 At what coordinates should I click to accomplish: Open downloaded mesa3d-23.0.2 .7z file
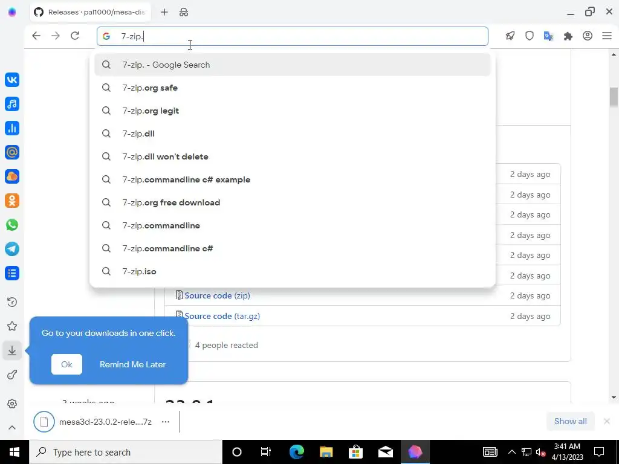pyautogui.click(x=93, y=421)
